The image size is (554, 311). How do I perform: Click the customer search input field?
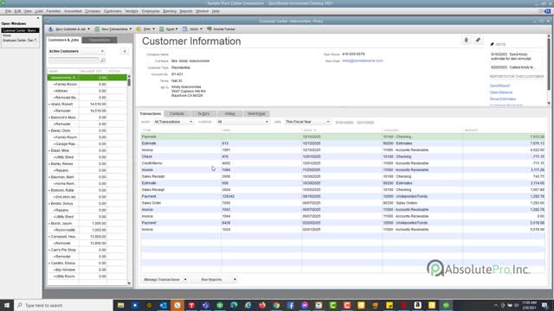[x=74, y=60]
